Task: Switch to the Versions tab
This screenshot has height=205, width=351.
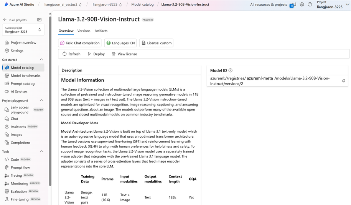Action: (84, 31)
